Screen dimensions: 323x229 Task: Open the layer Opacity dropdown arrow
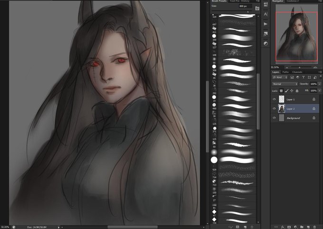click(320, 84)
